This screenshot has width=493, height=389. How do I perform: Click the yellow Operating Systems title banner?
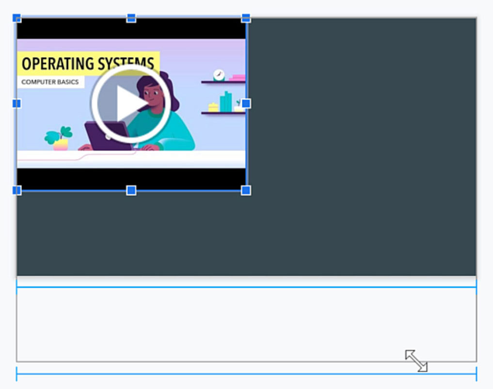tap(73, 62)
